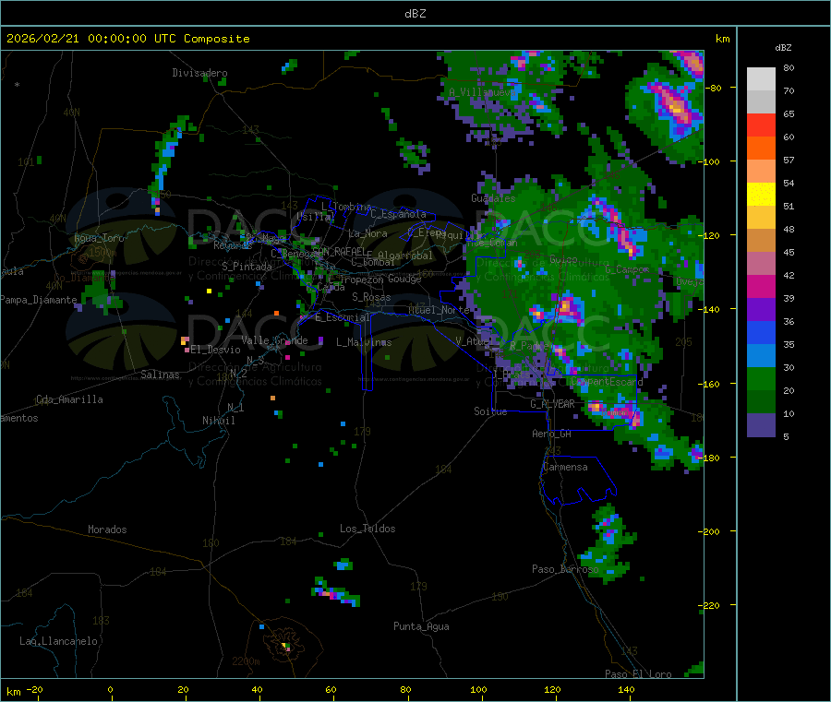Screen dimensions: 831x702
Task: Click the 65 dBZ red color swatch
Action: tap(761, 125)
